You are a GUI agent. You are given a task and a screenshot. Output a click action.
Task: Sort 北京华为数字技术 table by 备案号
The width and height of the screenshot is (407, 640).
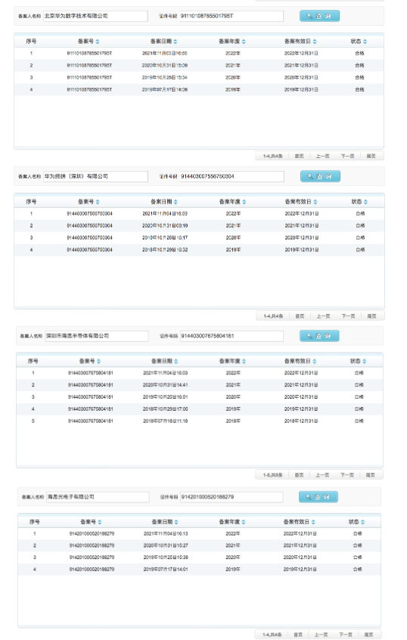point(89,41)
